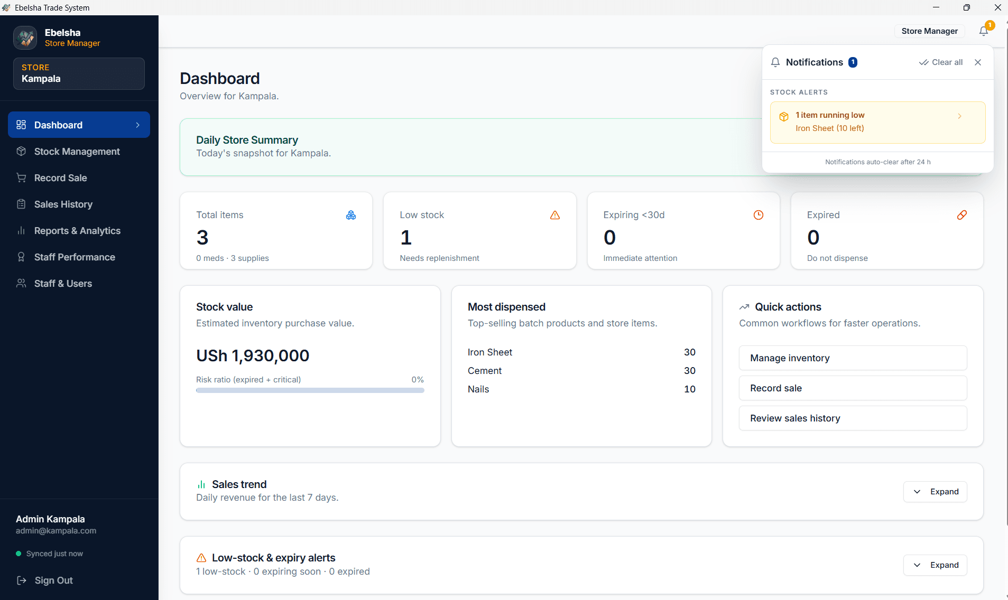
Task: Click the Record sale quick action
Action: click(x=853, y=388)
